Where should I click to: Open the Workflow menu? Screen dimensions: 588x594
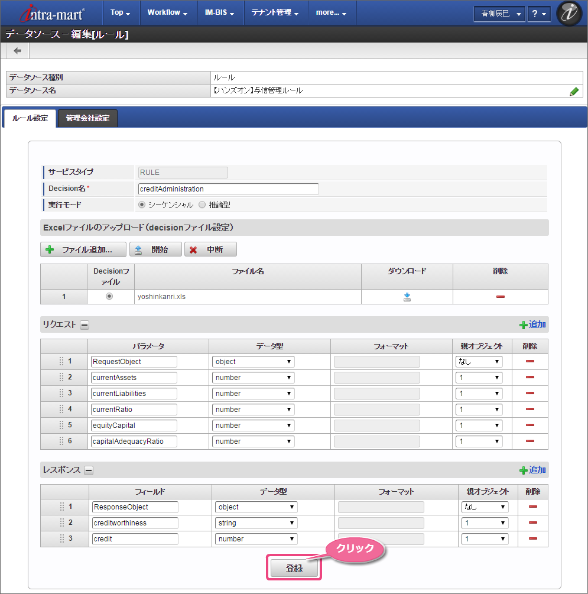(168, 12)
